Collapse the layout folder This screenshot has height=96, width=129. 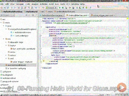click(x=6, y=45)
